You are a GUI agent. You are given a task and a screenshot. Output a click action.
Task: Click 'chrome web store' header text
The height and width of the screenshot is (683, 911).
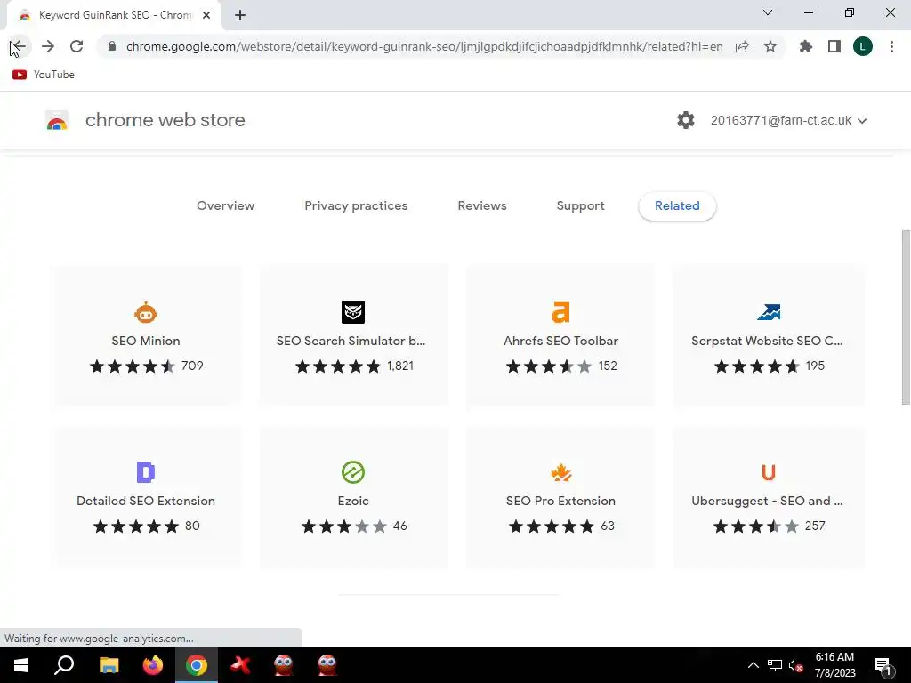[165, 120]
